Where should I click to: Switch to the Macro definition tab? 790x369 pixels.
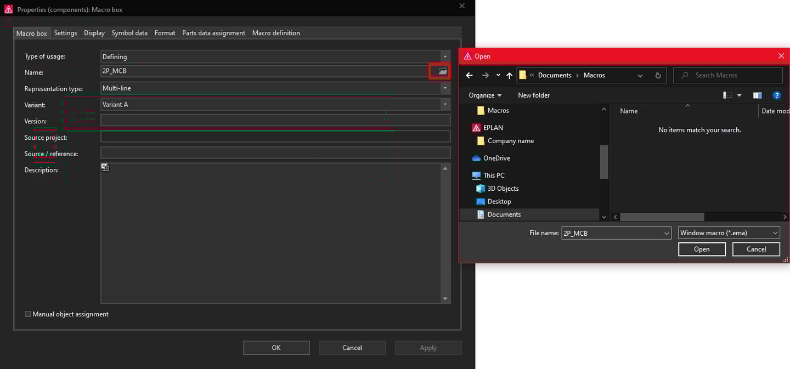[276, 33]
